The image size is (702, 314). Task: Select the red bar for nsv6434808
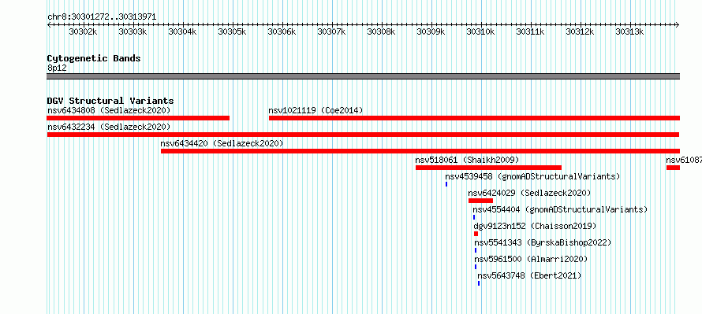(x=138, y=118)
